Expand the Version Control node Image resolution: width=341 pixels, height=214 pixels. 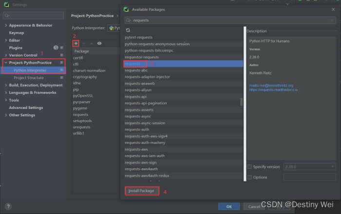point(6,55)
